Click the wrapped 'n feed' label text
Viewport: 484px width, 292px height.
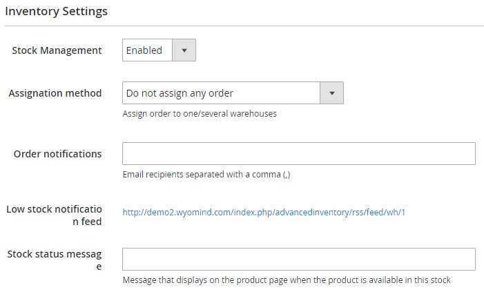[x=87, y=222]
